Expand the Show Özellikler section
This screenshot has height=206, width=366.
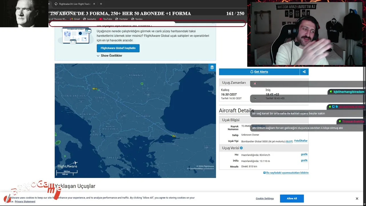click(x=110, y=56)
